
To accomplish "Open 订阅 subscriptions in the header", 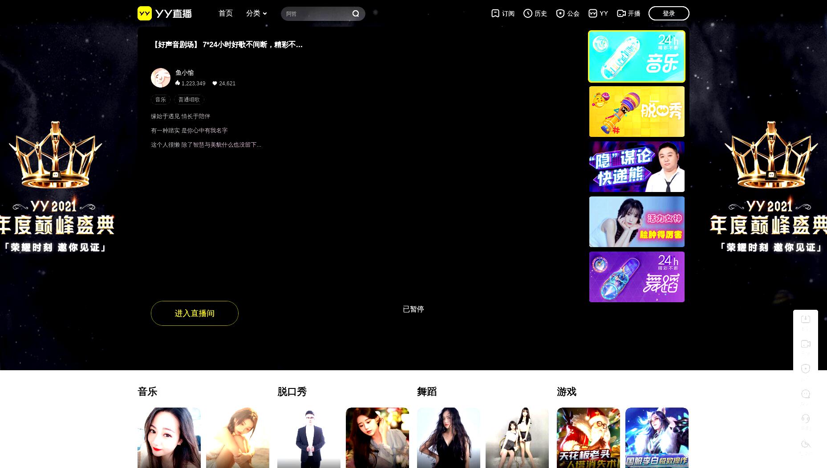I will [503, 13].
